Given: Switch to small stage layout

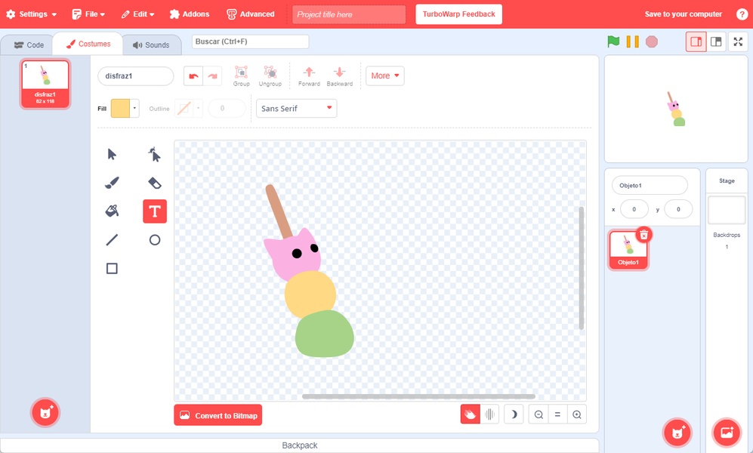Looking at the screenshot, I should coord(696,42).
